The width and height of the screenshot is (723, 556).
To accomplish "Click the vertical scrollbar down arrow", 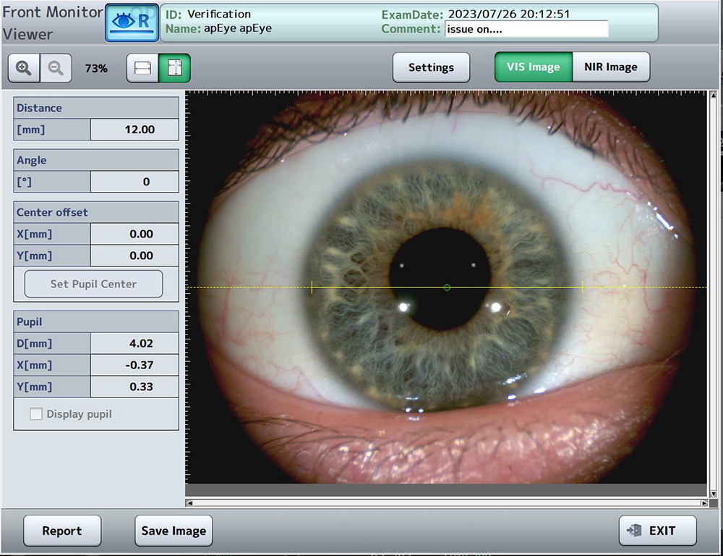I will (714, 494).
